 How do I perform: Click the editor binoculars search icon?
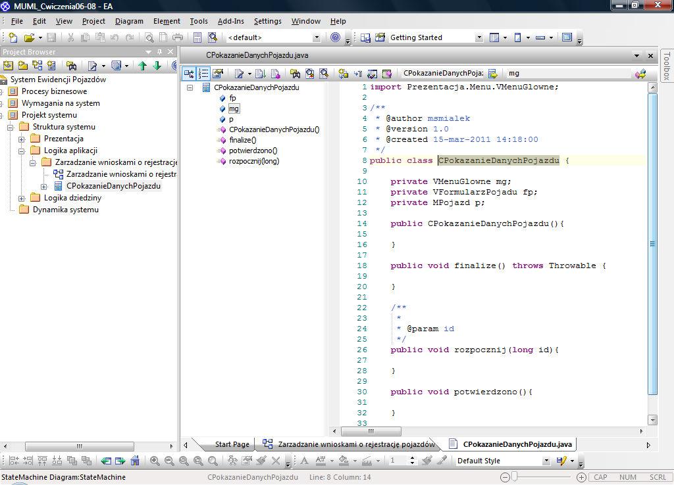[295, 74]
